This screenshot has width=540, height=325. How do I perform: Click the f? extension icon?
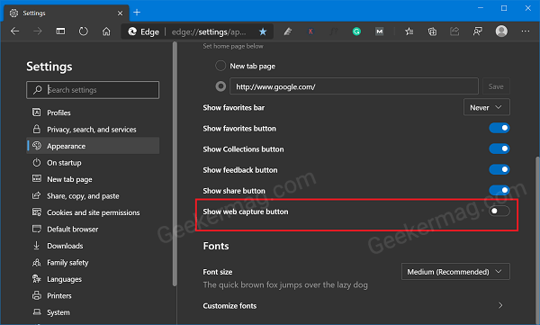[333, 32]
